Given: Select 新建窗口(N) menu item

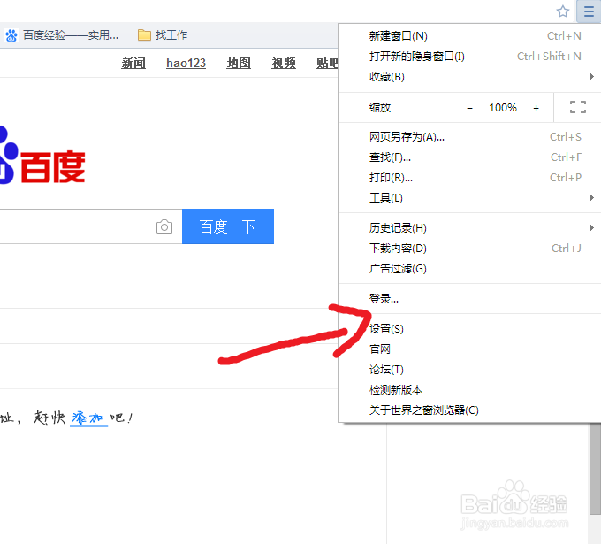Looking at the screenshot, I should click(469, 36).
